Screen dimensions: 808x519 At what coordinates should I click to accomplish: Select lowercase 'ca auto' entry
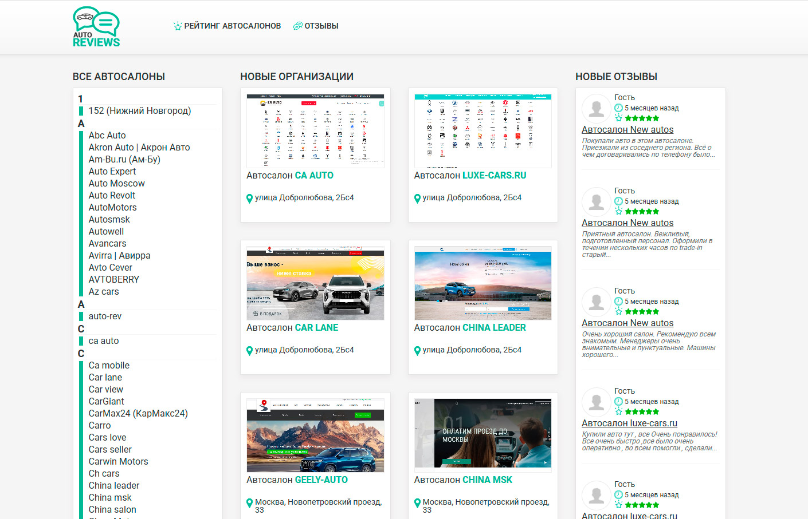pyautogui.click(x=104, y=341)
